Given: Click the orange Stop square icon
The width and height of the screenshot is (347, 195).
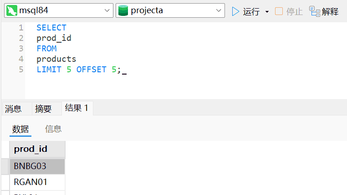Looking at the screenshot, I should coord(279,11).
